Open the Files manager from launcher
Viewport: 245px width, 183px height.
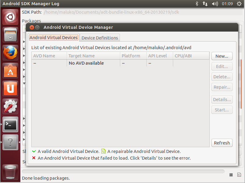(10, 35)
